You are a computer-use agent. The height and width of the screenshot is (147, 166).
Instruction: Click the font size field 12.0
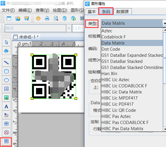coord(78,28)
